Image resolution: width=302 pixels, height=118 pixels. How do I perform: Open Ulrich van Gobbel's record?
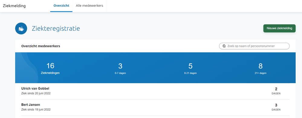pos(155,91)
